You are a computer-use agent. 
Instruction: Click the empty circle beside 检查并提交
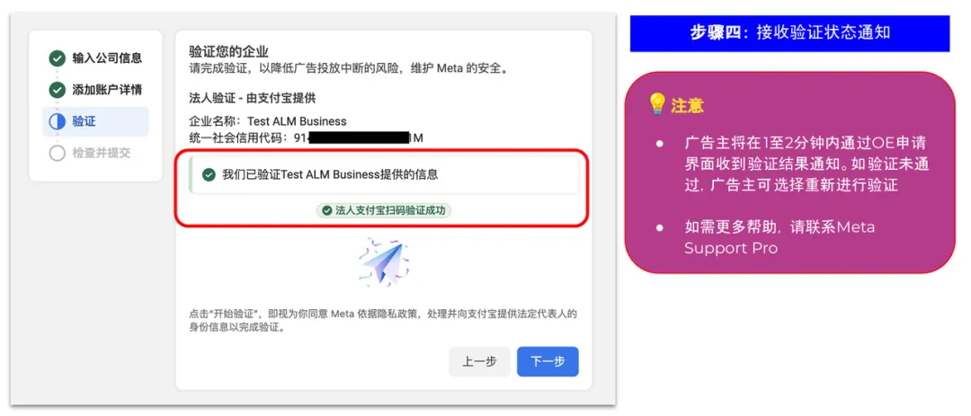[x=57, y=154]
